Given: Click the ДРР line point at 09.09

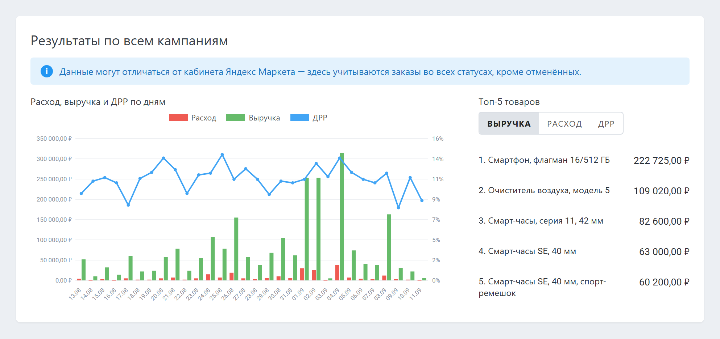Looking at the screenshot, I should (398, 208).
